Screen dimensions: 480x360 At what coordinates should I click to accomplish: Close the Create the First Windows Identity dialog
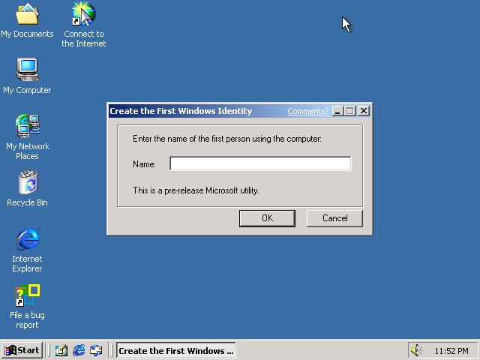tap(364, 111)
